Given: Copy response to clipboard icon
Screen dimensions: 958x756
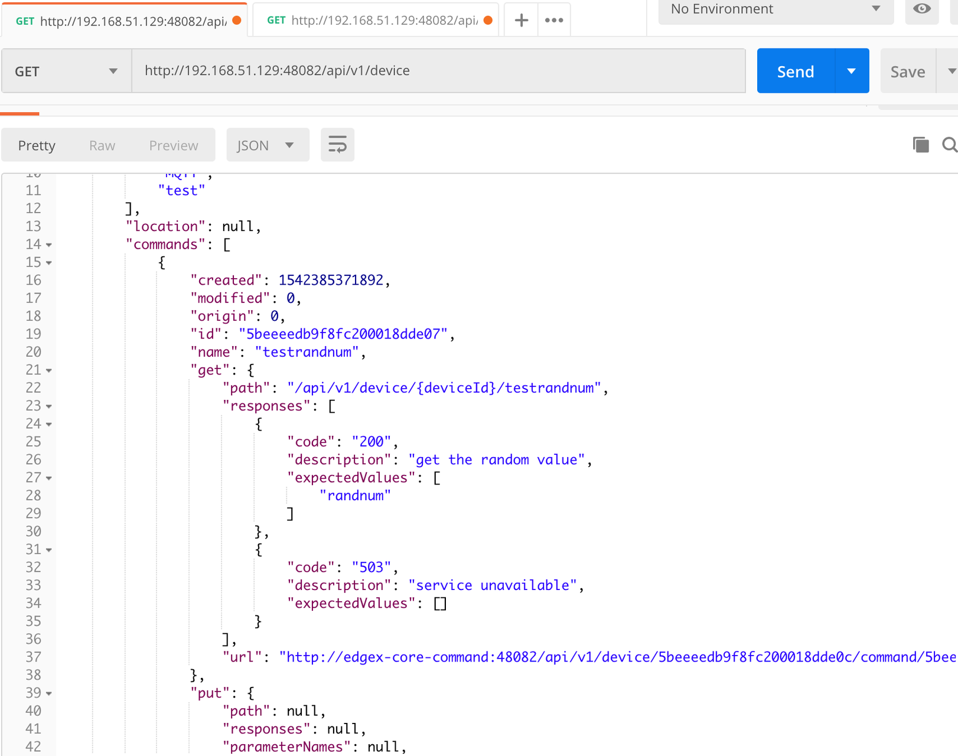Looking at the screenshot, I should [920, 145].
